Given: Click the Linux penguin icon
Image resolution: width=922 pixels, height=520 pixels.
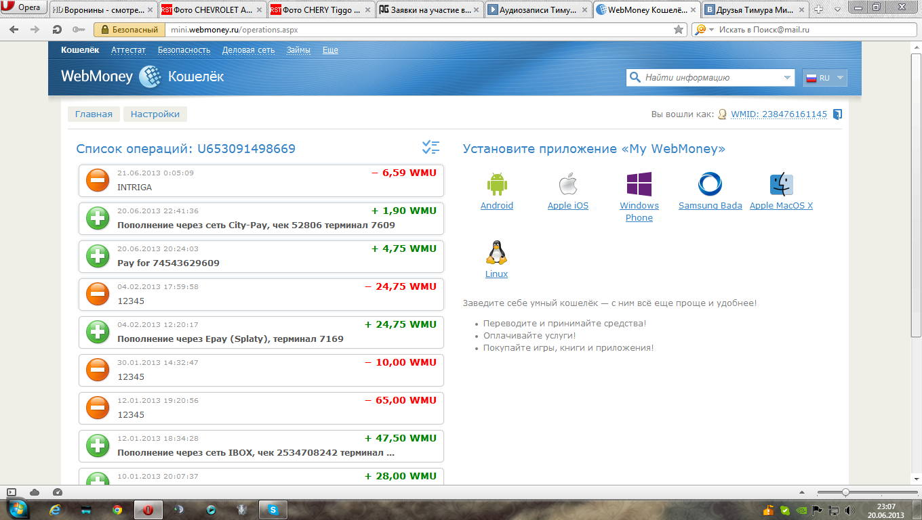Looking at the screenshot, I should pyautogui.click(x=496, y=252).
